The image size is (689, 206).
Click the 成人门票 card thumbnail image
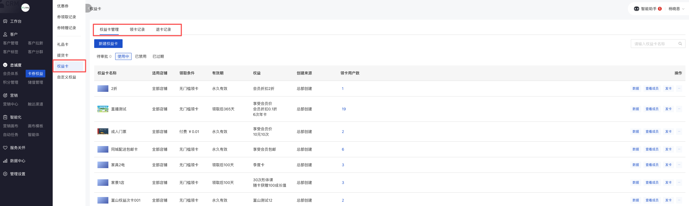[103, 132]
